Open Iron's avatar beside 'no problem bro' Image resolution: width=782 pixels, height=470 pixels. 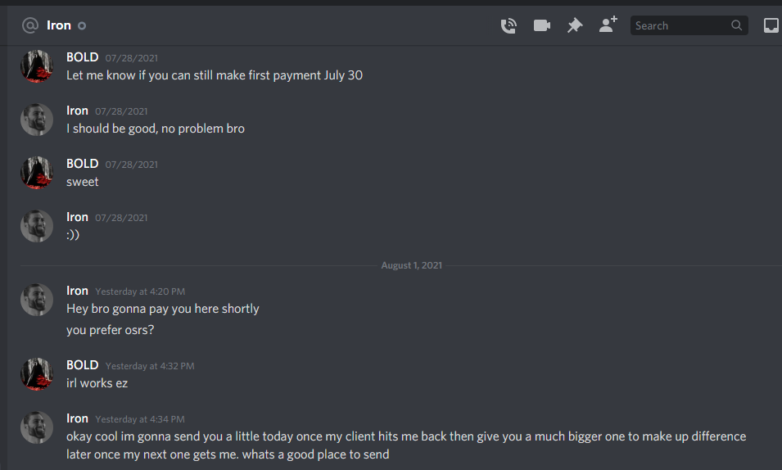(x=36, y=120)
